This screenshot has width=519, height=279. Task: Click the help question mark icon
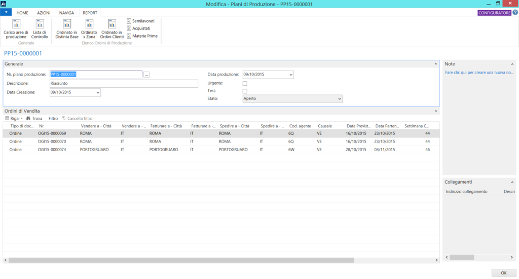click(515, 13)
